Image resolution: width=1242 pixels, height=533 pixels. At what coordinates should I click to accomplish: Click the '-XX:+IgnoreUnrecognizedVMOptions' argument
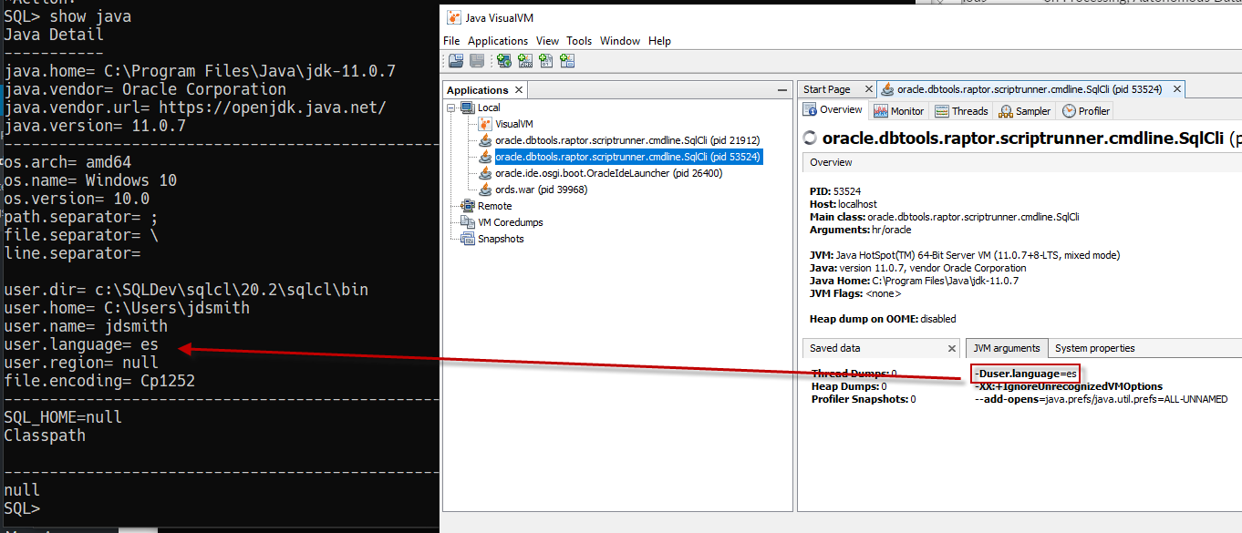(x=1069, y=386)
